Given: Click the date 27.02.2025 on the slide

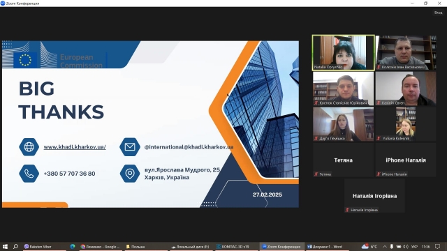Looking at the screenshot, I should click(x=267, y=195).
